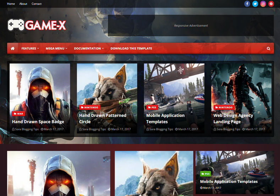Open Hand Drawn Space Badge article
The width and height of the screenshot is (280, 196).
coord(38,122)
